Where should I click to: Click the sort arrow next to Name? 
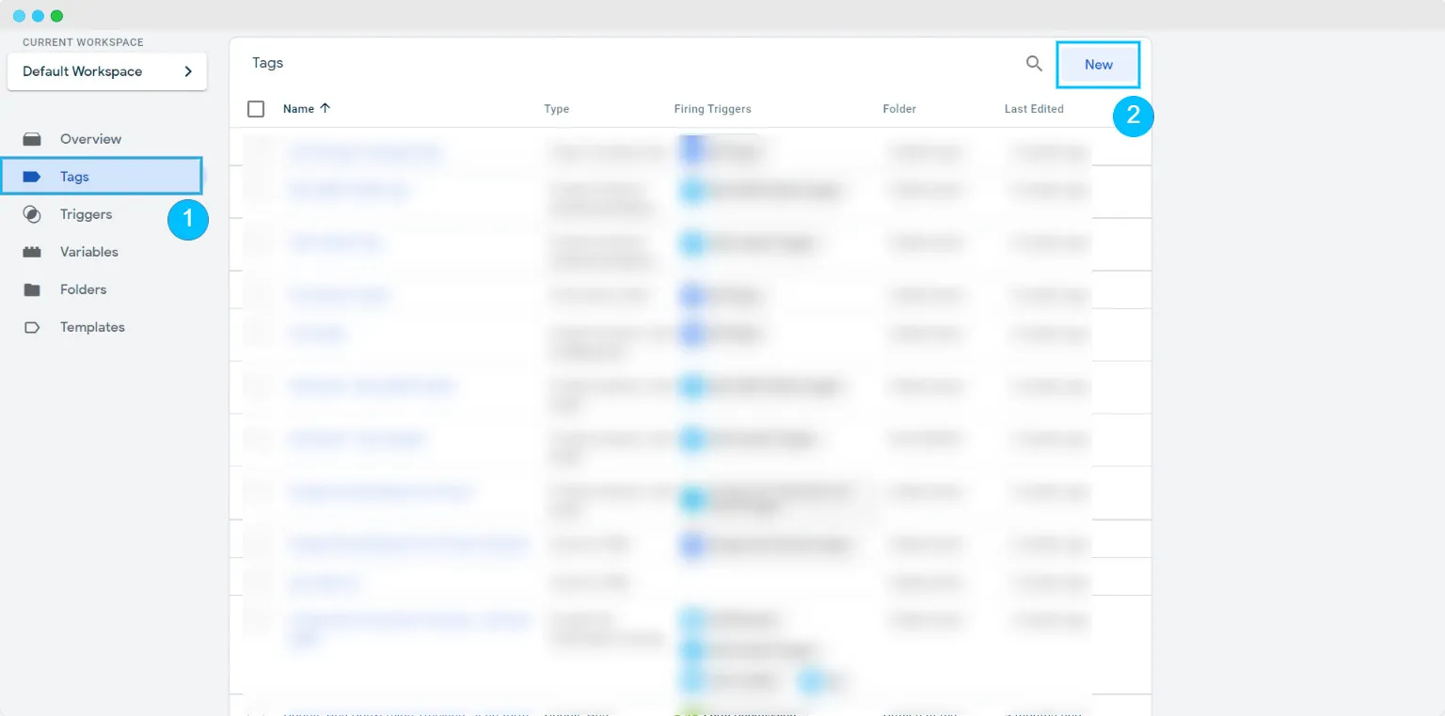326,108
